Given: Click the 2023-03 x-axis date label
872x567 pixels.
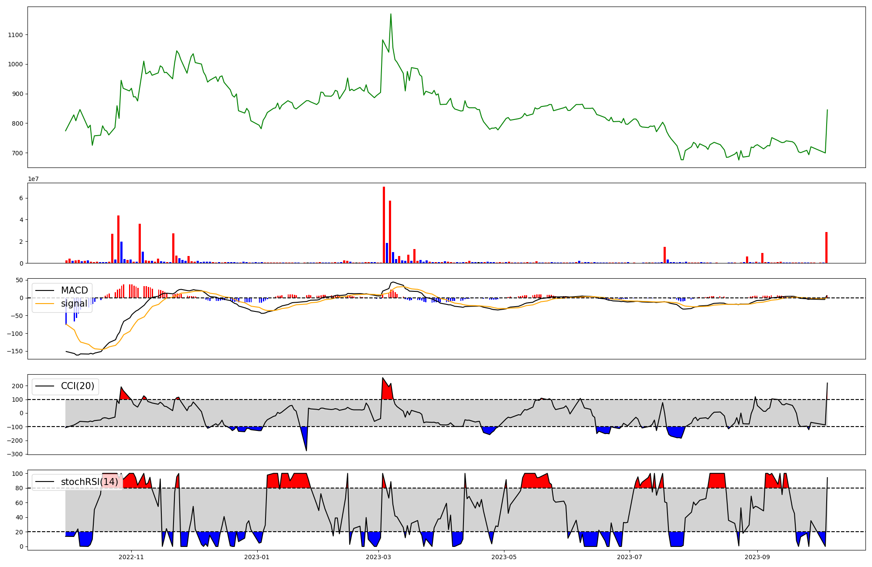Looking at the screenshot, I should [x=378, y=557].
